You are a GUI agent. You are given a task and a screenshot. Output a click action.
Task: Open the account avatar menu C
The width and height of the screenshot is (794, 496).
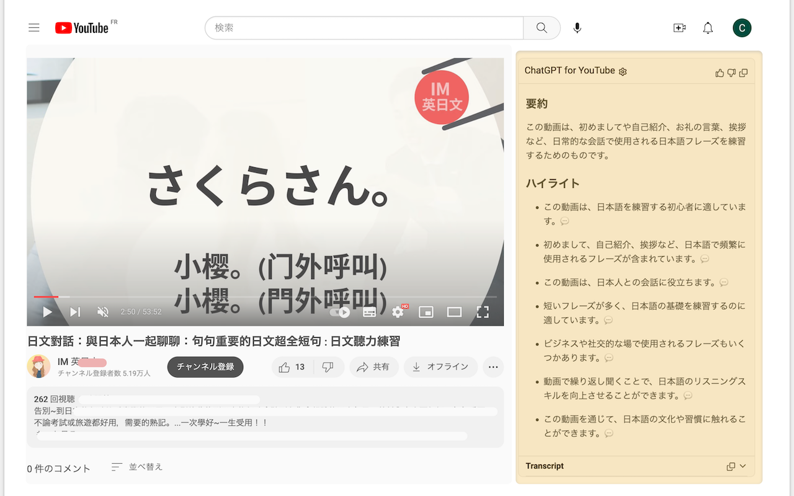(742, 28)
